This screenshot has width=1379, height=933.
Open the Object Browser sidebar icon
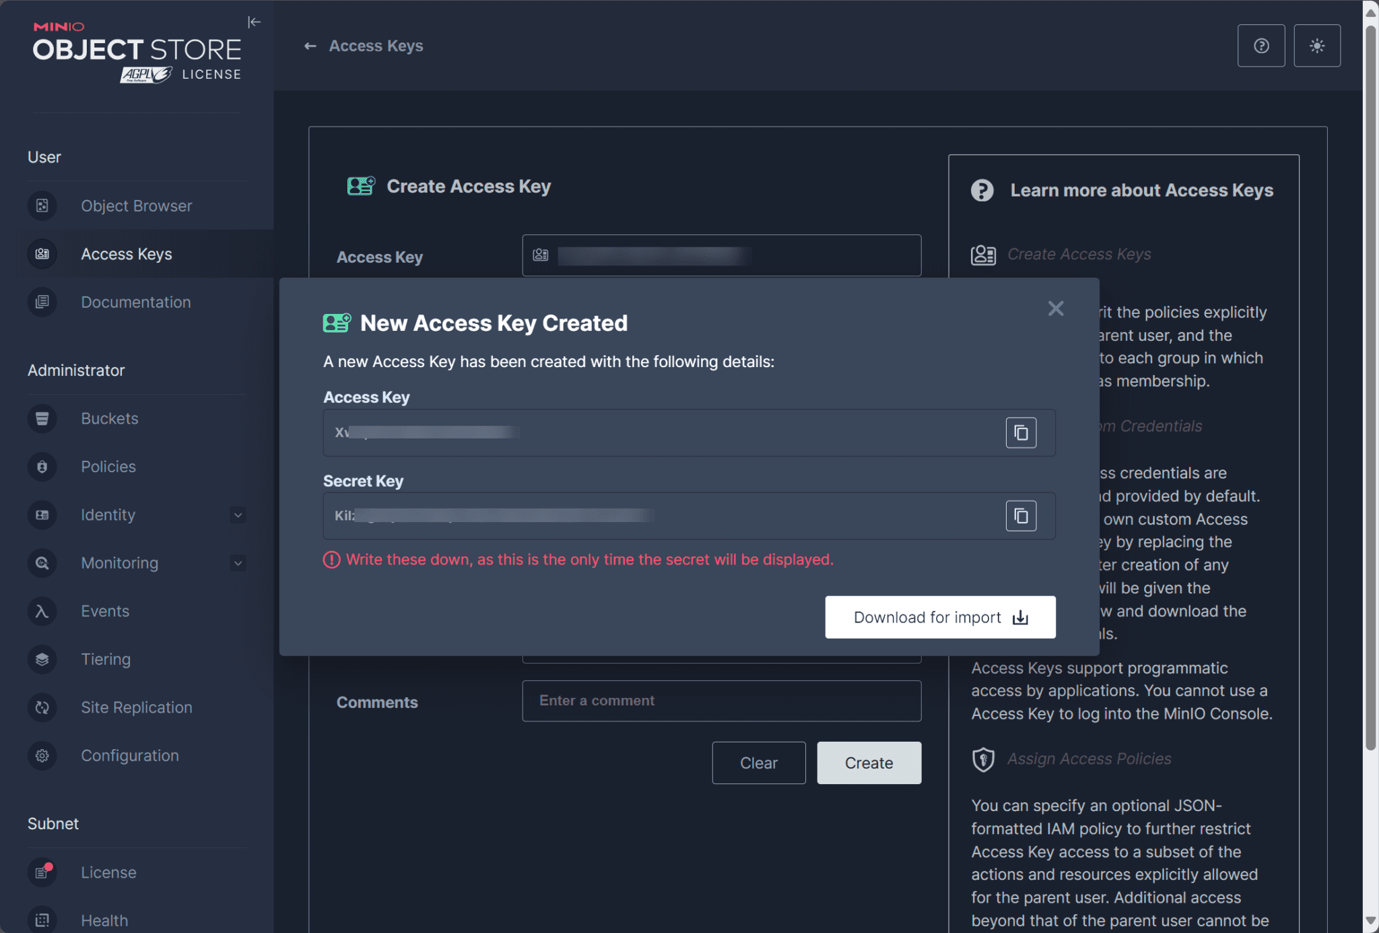pyautogui.click(x=42, y=205)
